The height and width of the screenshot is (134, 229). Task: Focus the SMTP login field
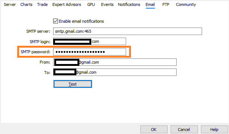[x=89, y=41]
